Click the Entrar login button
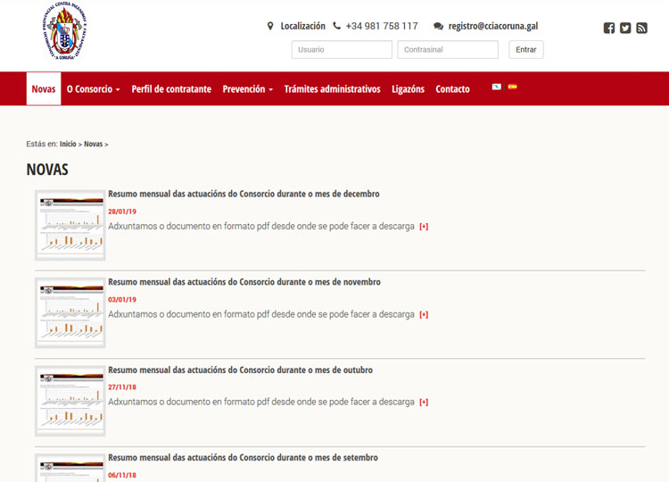 tap(526, 49)
